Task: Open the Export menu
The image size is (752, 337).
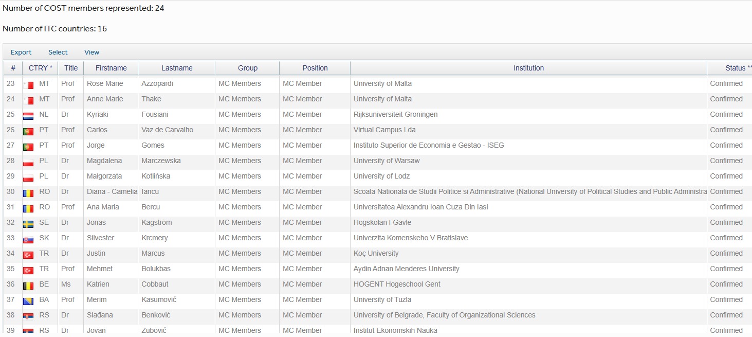Action: point(21,52)
